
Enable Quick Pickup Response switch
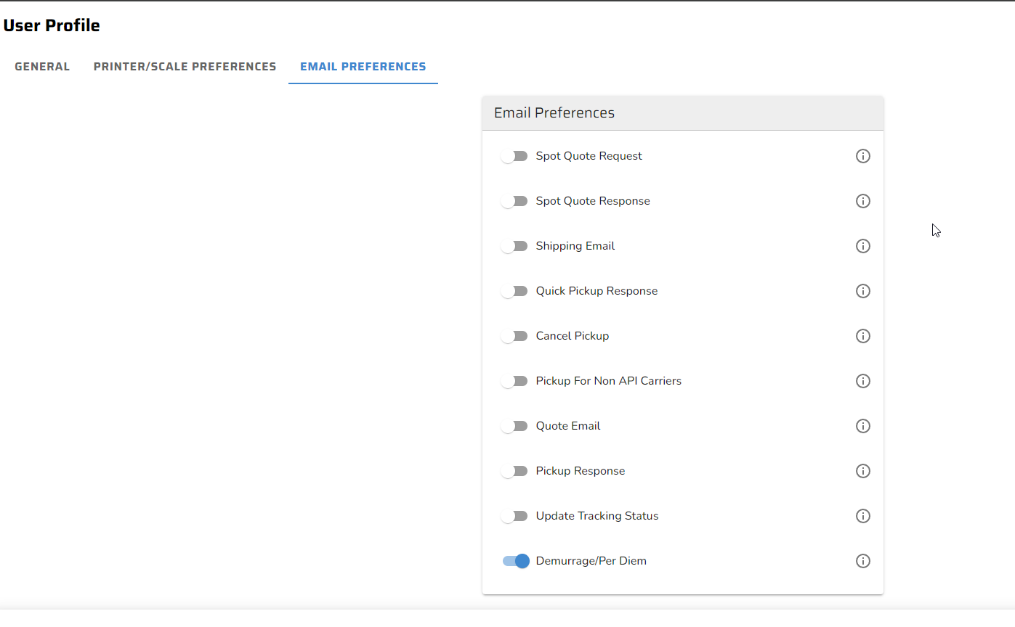514,291
